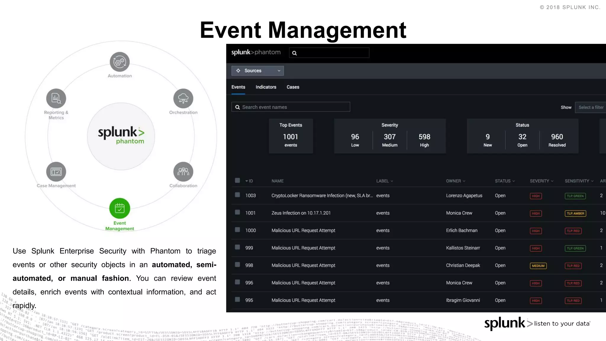Click the magnifier icon in event search
Screen dimensions: 606x341
tap(237, 107)
